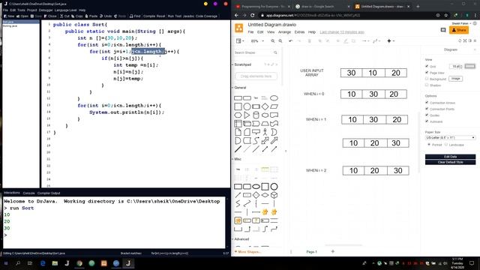480x270 pixels.
Task: Click the undo arrow in draw.io toolbar
Action: click(x=290, y=41)
